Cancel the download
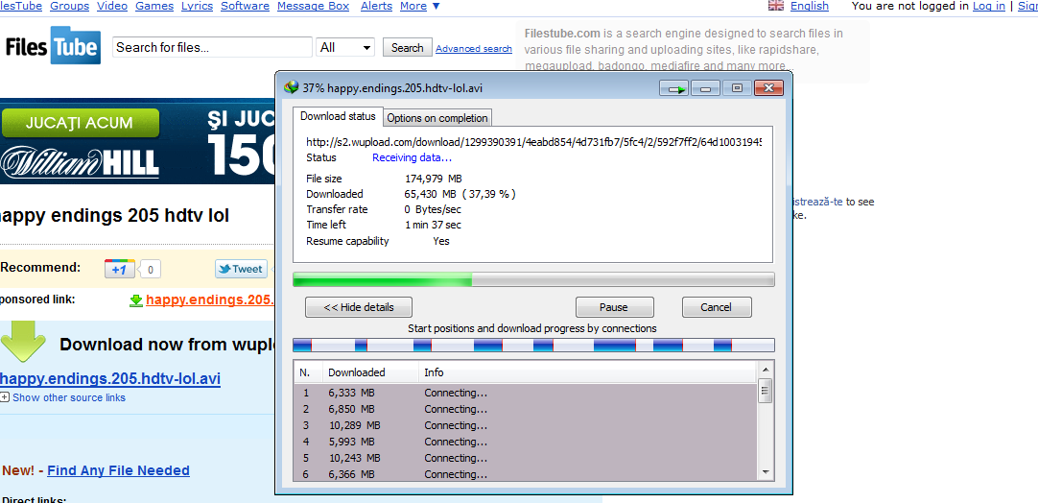The image size is (1038, 503). (x=716, y=307)
